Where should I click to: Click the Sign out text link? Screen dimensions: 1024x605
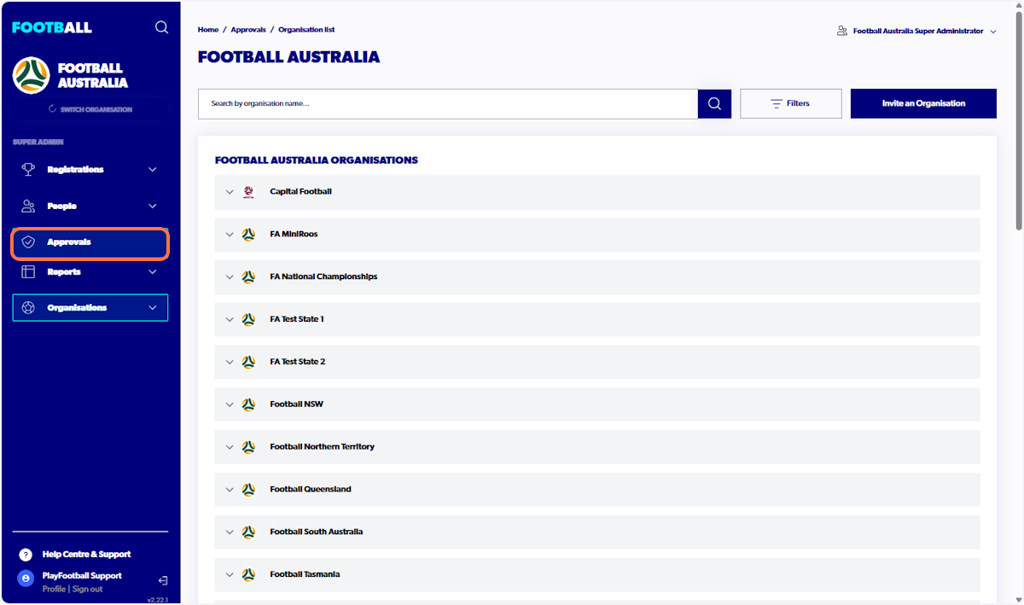(87, 589)
